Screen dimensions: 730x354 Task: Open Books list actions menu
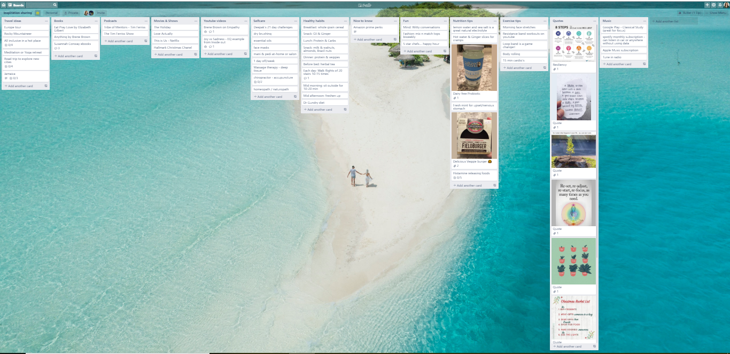[x=96, y=21]
